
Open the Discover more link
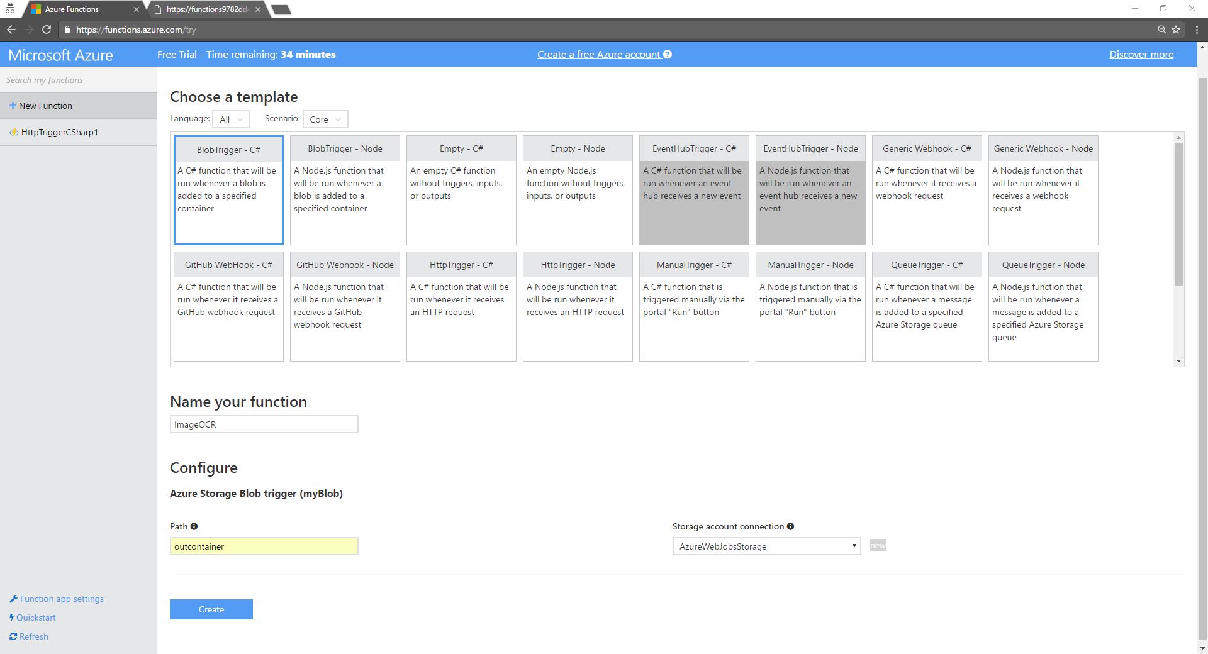pyautogui.click(x=1141, y=55)
